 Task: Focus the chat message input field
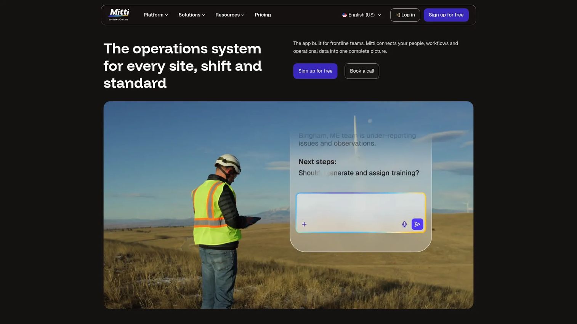[x=361, y=212]
